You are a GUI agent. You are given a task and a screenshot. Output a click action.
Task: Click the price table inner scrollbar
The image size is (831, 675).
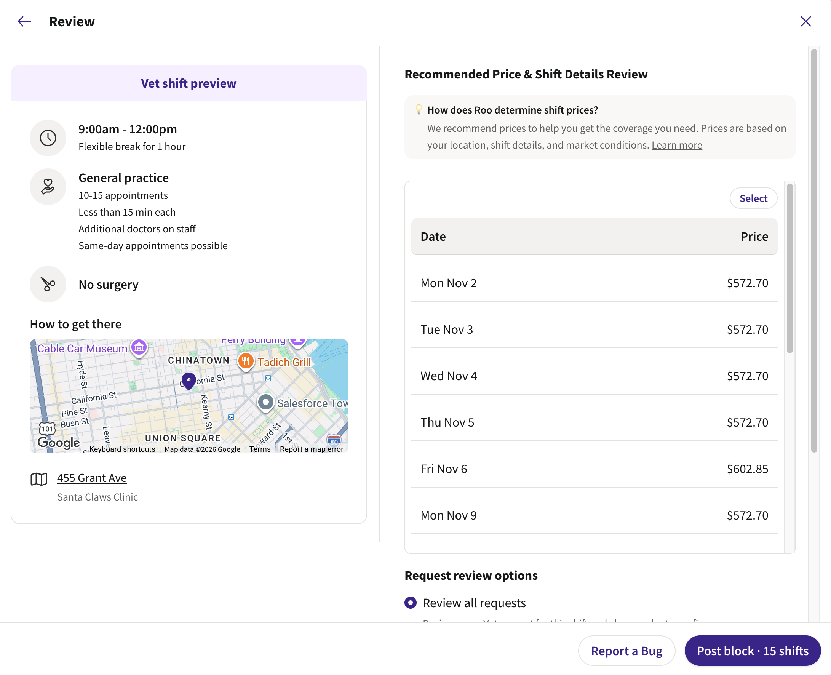[x=789, y=268]
